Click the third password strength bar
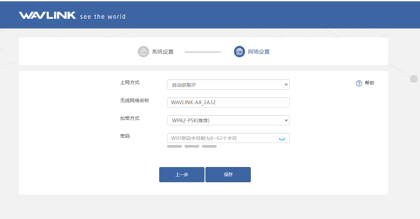Image resolution: width=420 pixels, height=219 pixels. pyautogui.click(x=209, y=146)
